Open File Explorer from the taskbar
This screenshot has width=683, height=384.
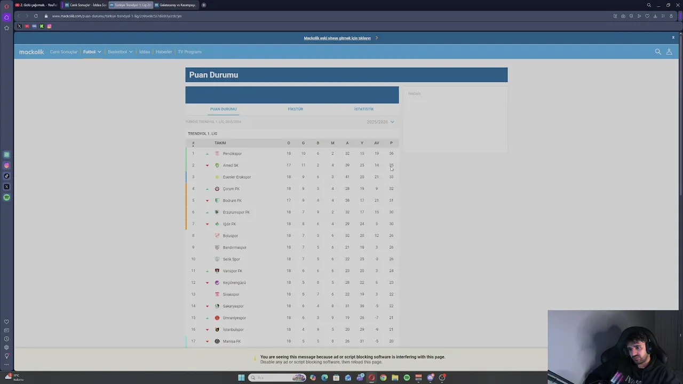395,378
